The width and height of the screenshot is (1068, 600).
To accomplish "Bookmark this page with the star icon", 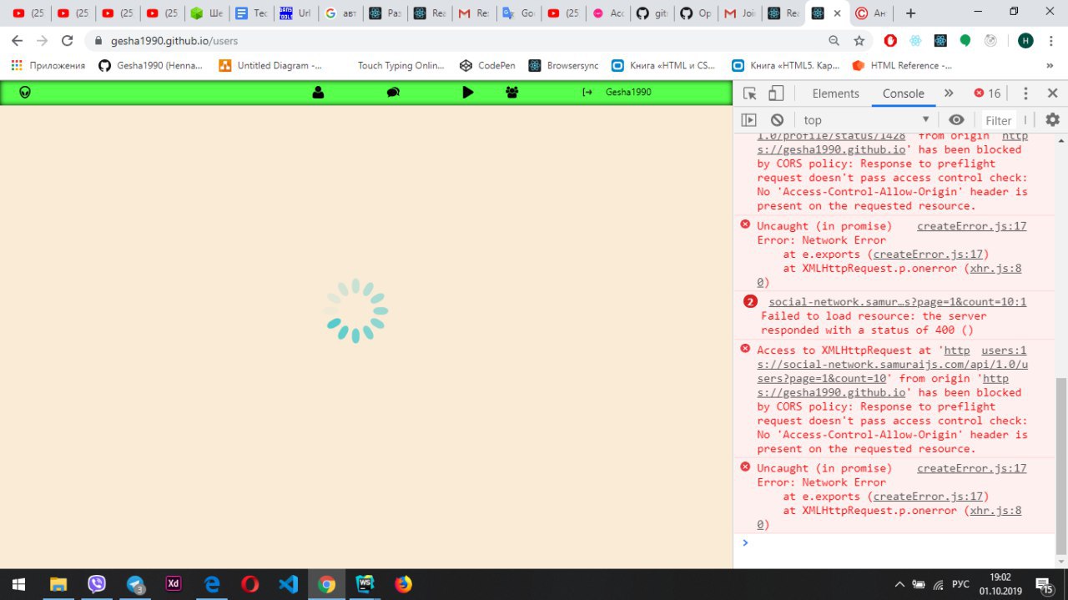I will [x=859, y=40].
